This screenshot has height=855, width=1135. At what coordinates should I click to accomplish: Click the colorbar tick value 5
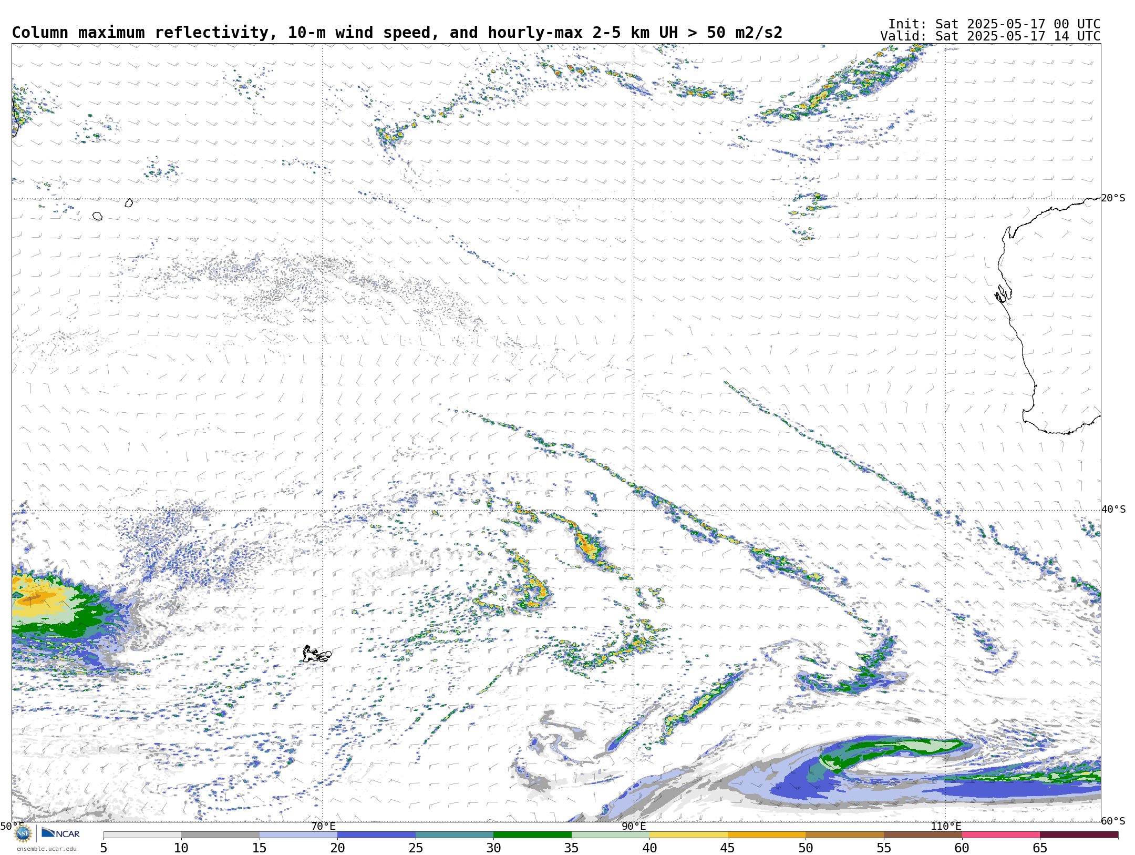click(x=104, y=848)
